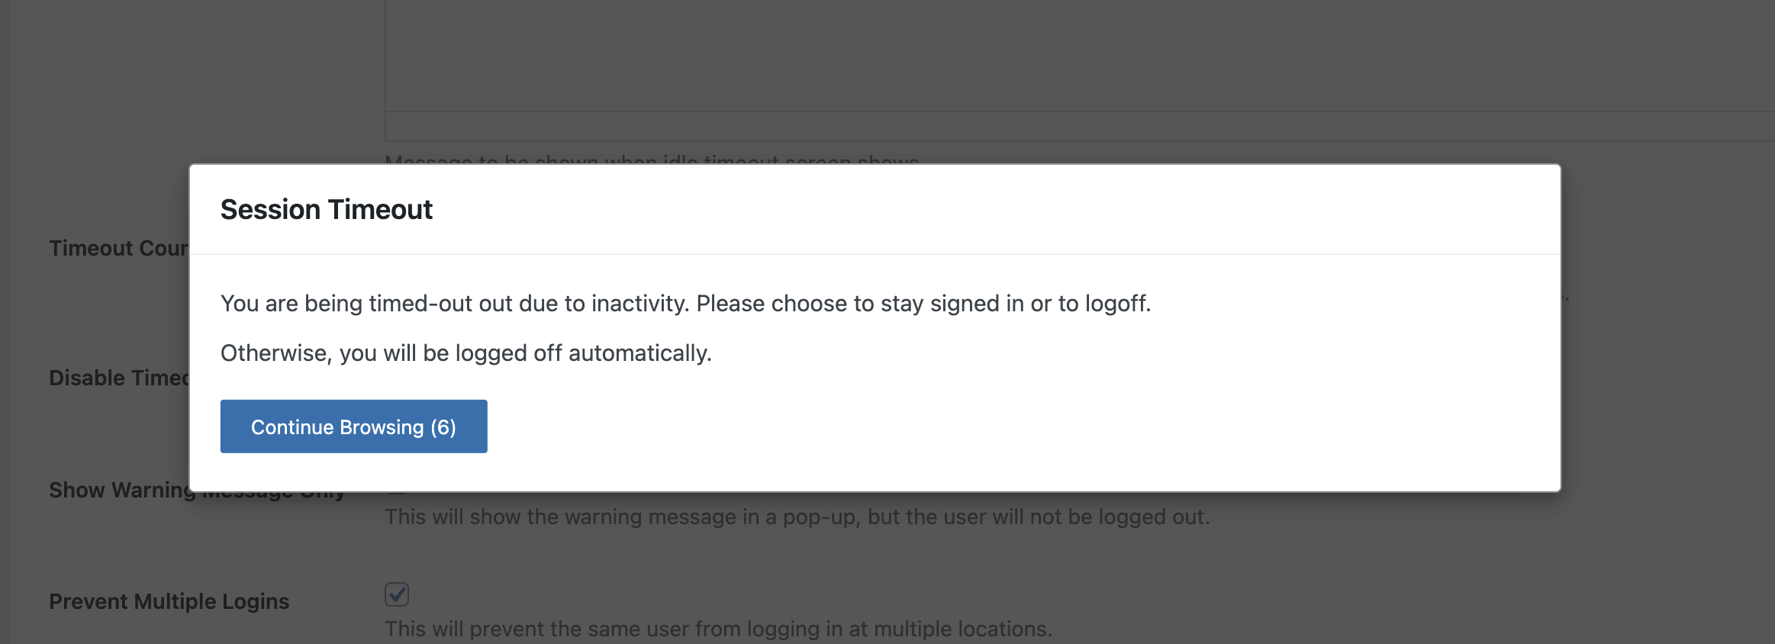Click the truncated Disable Timeout label
This screenshot has height=644, width=1775.
118,378
